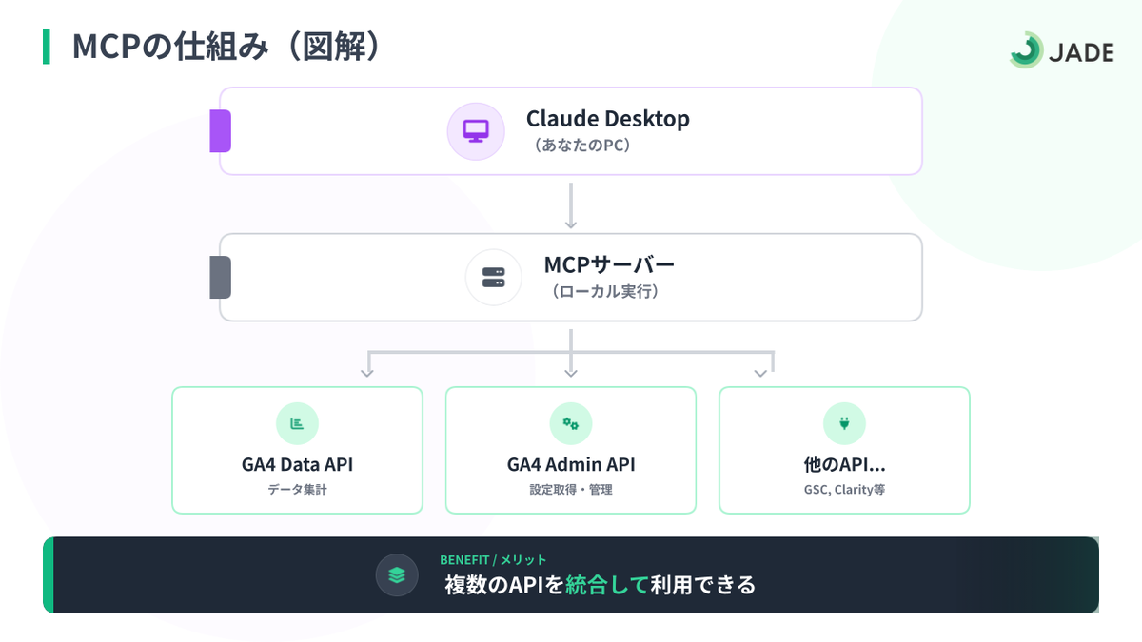The width and height of the screenshot is (1142, 642).
Task: Click the down chevron above the other APIs card
Action: [x=759, y=372]
